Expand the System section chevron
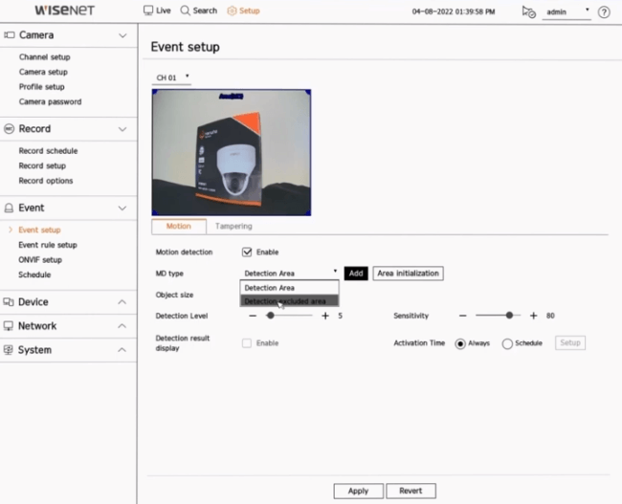Viewport: 622px width, 504px height. coord(122,349)
